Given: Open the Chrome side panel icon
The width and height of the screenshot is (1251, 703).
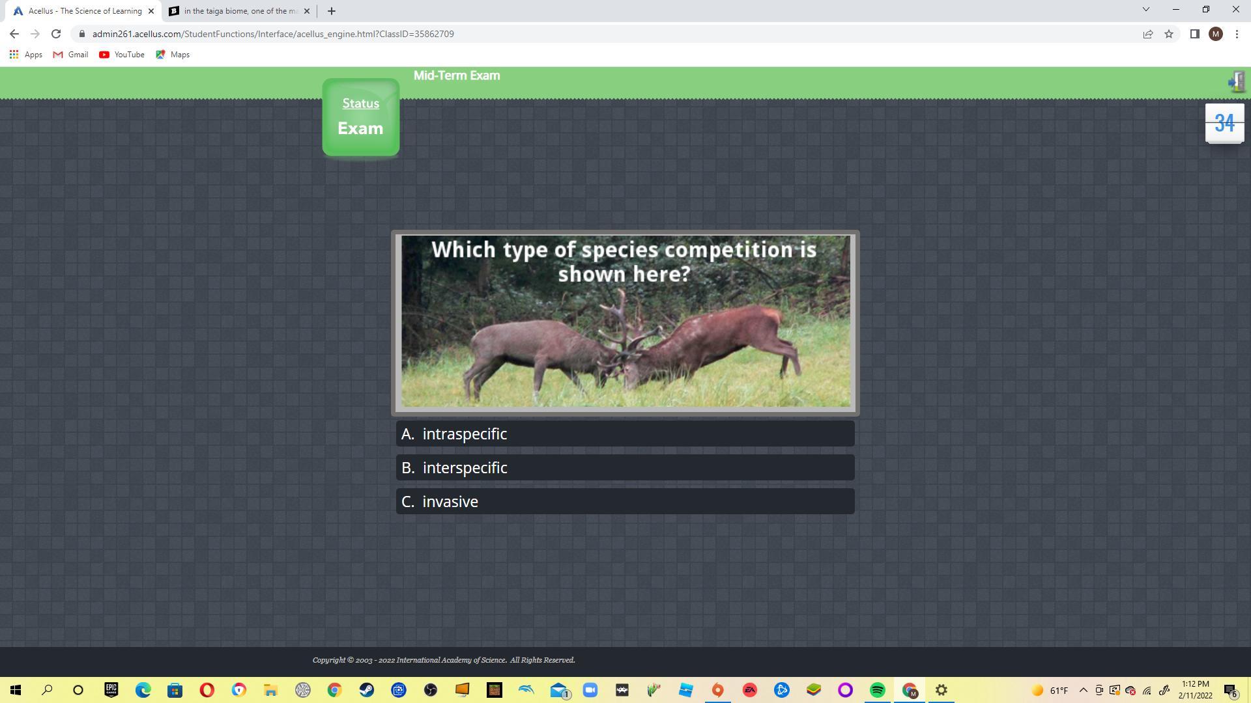Looking at the screenshot, I should [x=1194, y=34].
